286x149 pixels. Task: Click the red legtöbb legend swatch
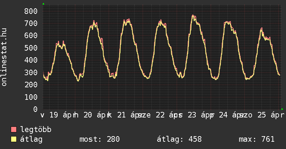(14, 130)
